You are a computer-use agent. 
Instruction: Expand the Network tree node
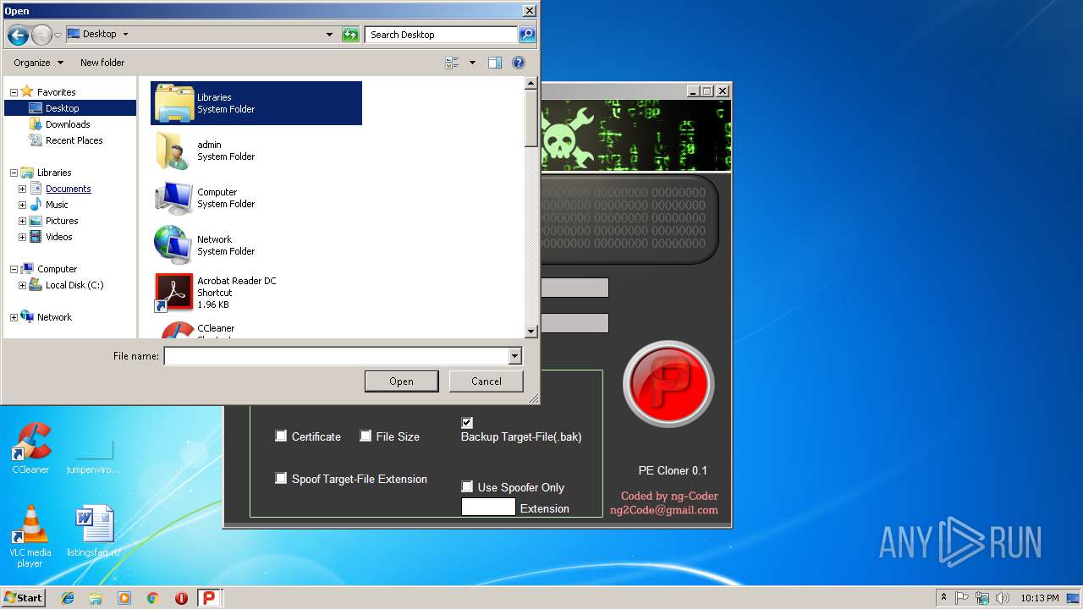point(14,318)
